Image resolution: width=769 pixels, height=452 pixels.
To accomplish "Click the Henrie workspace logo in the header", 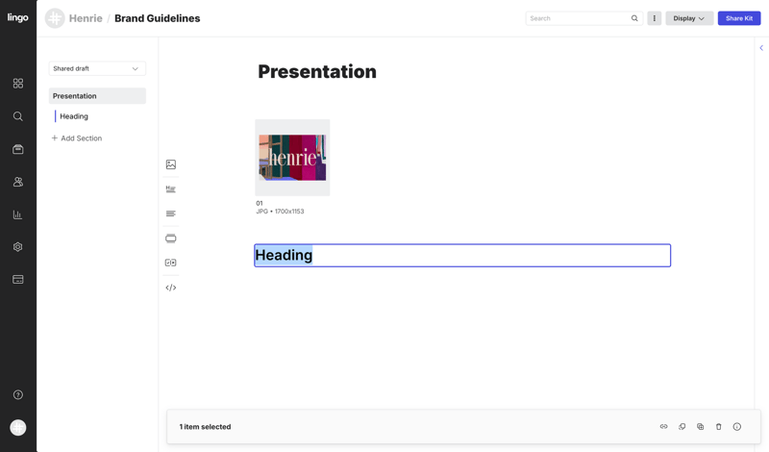I will click(x=55, y=18).
